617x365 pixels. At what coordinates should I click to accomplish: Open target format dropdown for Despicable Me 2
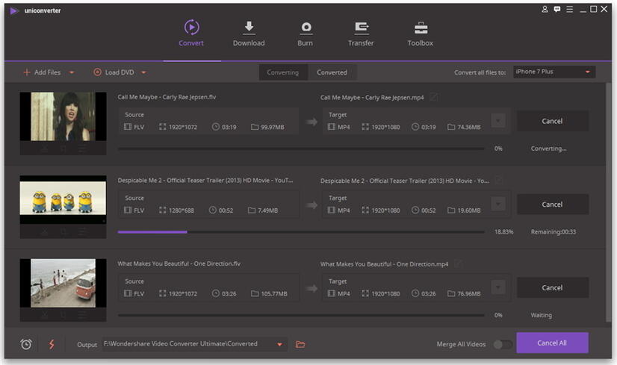coord(498,204)
